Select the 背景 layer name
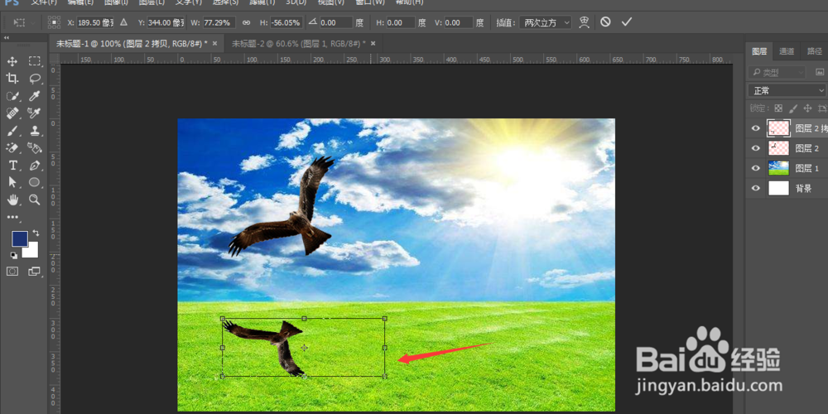Viewport: 828px width, 414px height. click(804, 189)
